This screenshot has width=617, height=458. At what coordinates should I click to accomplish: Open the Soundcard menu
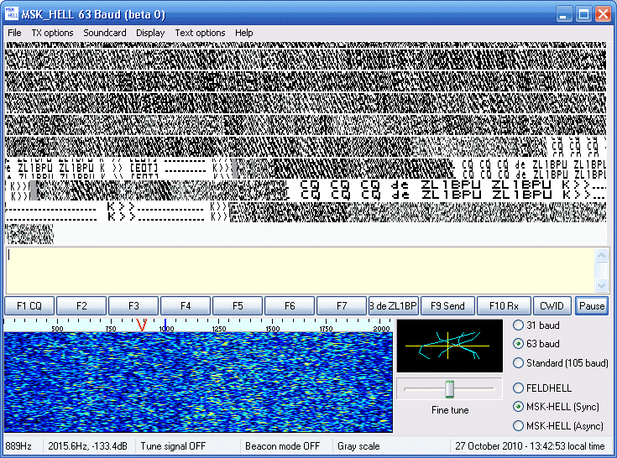tap(105, 33)
